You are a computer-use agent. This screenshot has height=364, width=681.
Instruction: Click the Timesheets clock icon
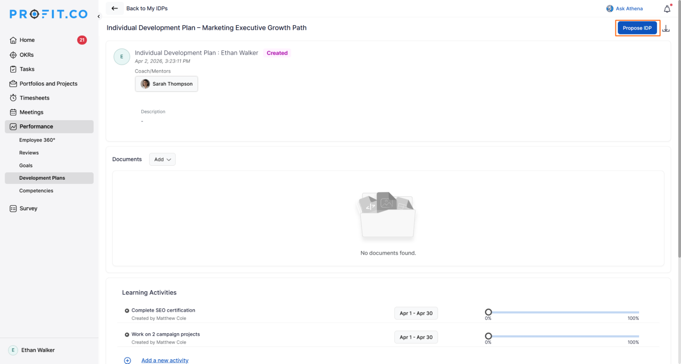pos(13,98)
